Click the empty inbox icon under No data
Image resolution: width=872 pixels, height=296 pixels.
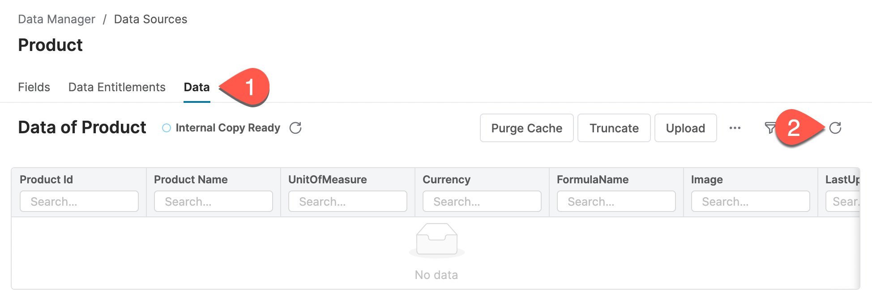coord(437,239)
